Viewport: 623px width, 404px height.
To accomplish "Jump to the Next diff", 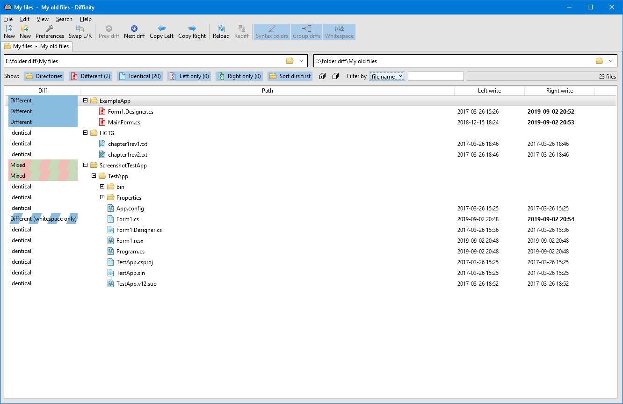I will click(x=134, y=32).
